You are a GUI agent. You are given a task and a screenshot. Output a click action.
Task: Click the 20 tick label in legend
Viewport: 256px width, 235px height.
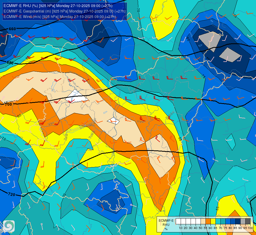click(186, 228)
